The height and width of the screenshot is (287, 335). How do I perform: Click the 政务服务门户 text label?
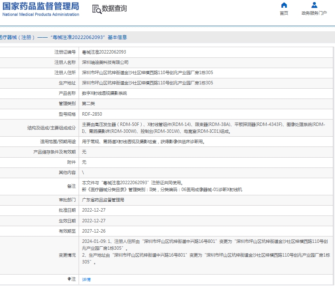314,13
